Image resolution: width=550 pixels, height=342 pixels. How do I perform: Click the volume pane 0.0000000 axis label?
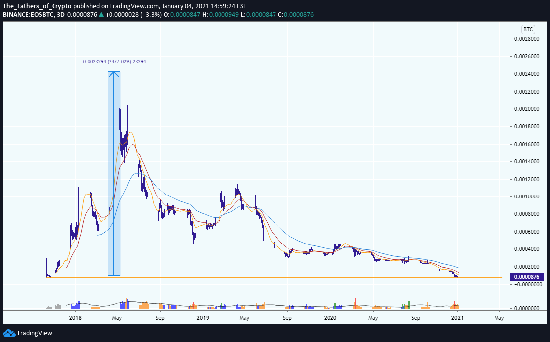point(527,308)
